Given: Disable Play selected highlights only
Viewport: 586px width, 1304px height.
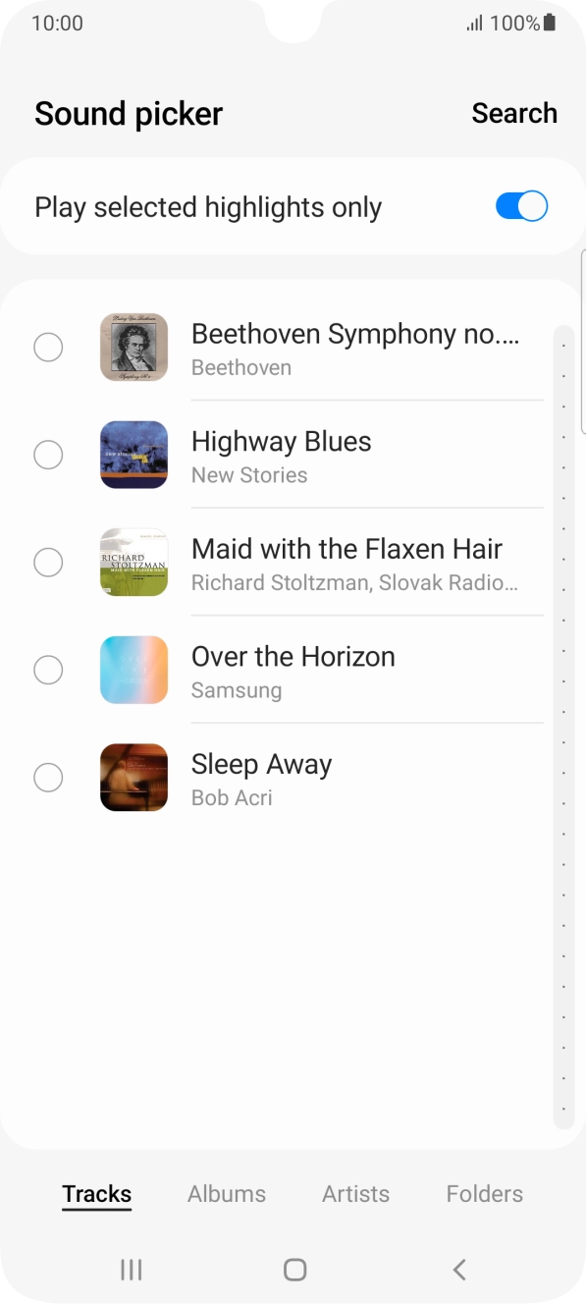Looking at the screenshot, I should pos(521,206).
